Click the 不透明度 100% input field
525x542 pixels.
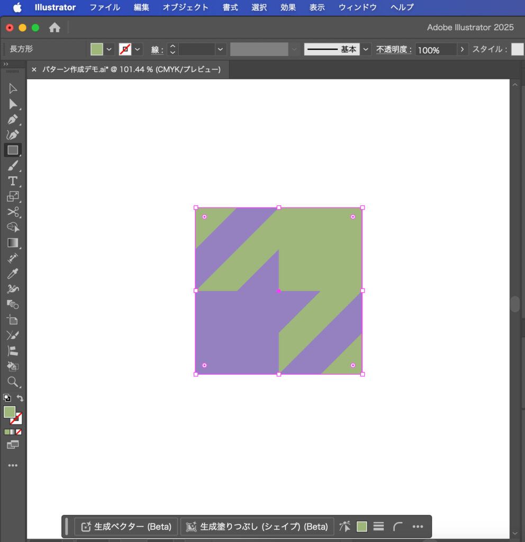[435, 50]
